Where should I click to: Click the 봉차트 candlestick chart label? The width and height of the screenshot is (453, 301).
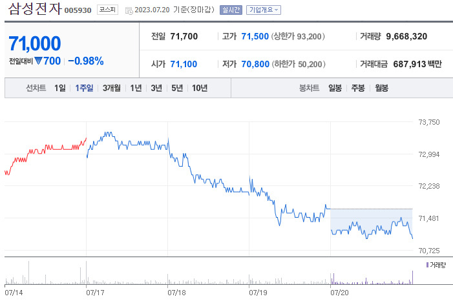(x=309, y=88)
